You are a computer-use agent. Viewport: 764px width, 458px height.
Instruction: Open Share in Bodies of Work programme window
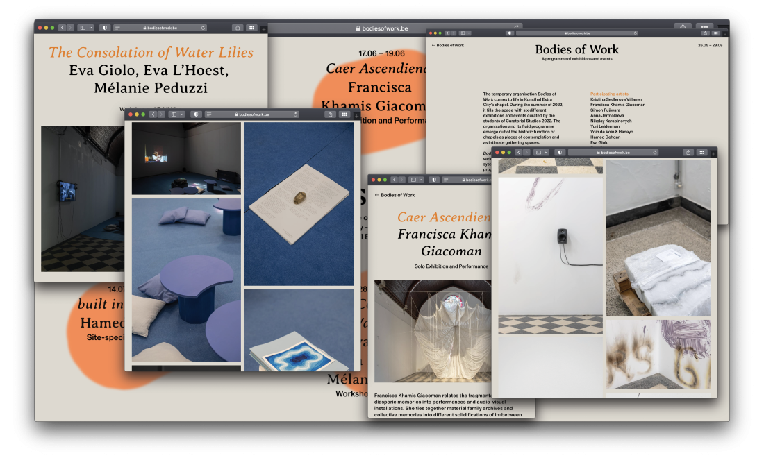coord(705,33)
